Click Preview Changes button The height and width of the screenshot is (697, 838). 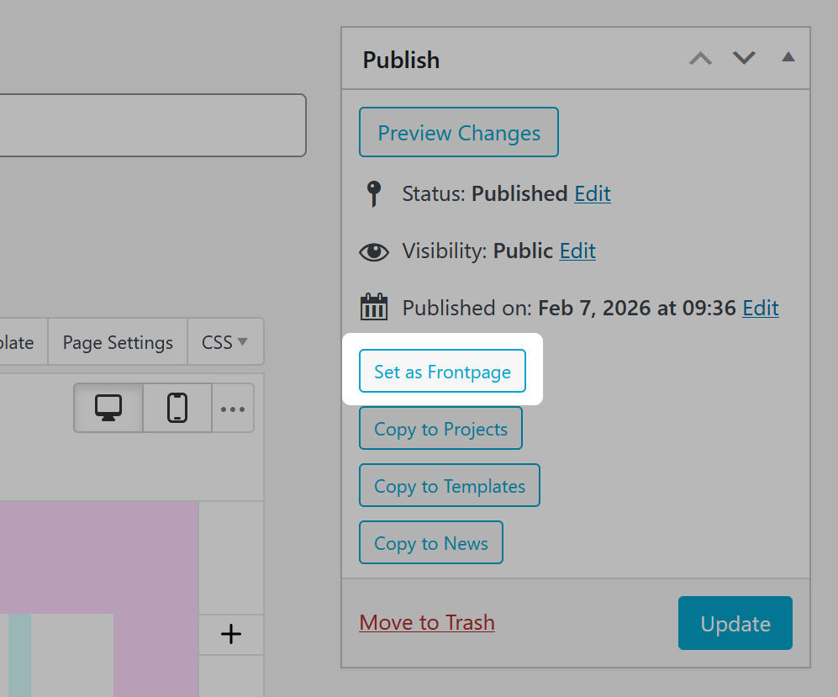click(x=459, y=133)
